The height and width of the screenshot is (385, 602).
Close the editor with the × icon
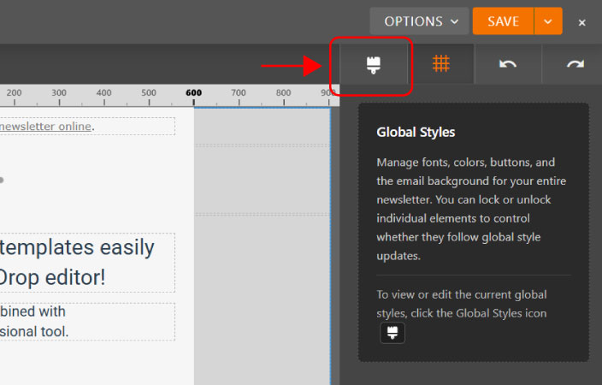point(581,22)
